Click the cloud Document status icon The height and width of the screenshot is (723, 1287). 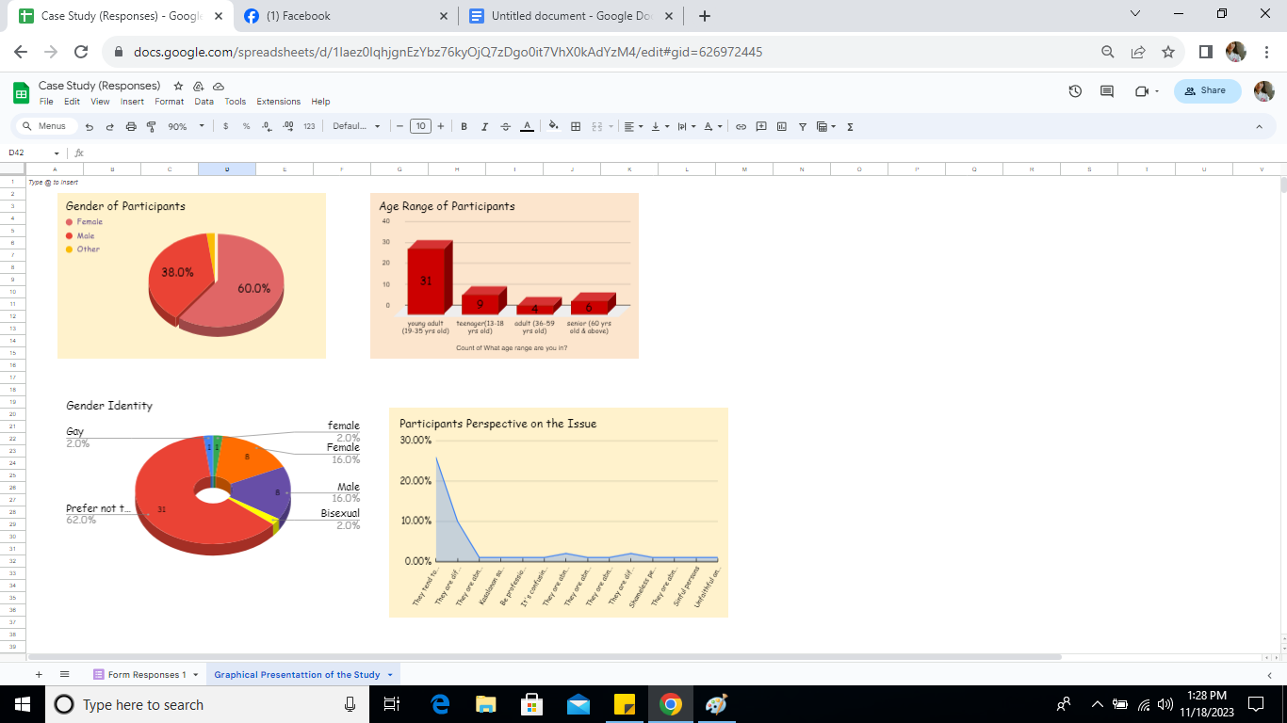(x=218, y=86)
